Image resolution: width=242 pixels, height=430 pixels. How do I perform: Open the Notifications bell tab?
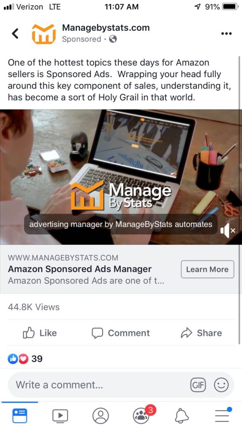[181, 416]
